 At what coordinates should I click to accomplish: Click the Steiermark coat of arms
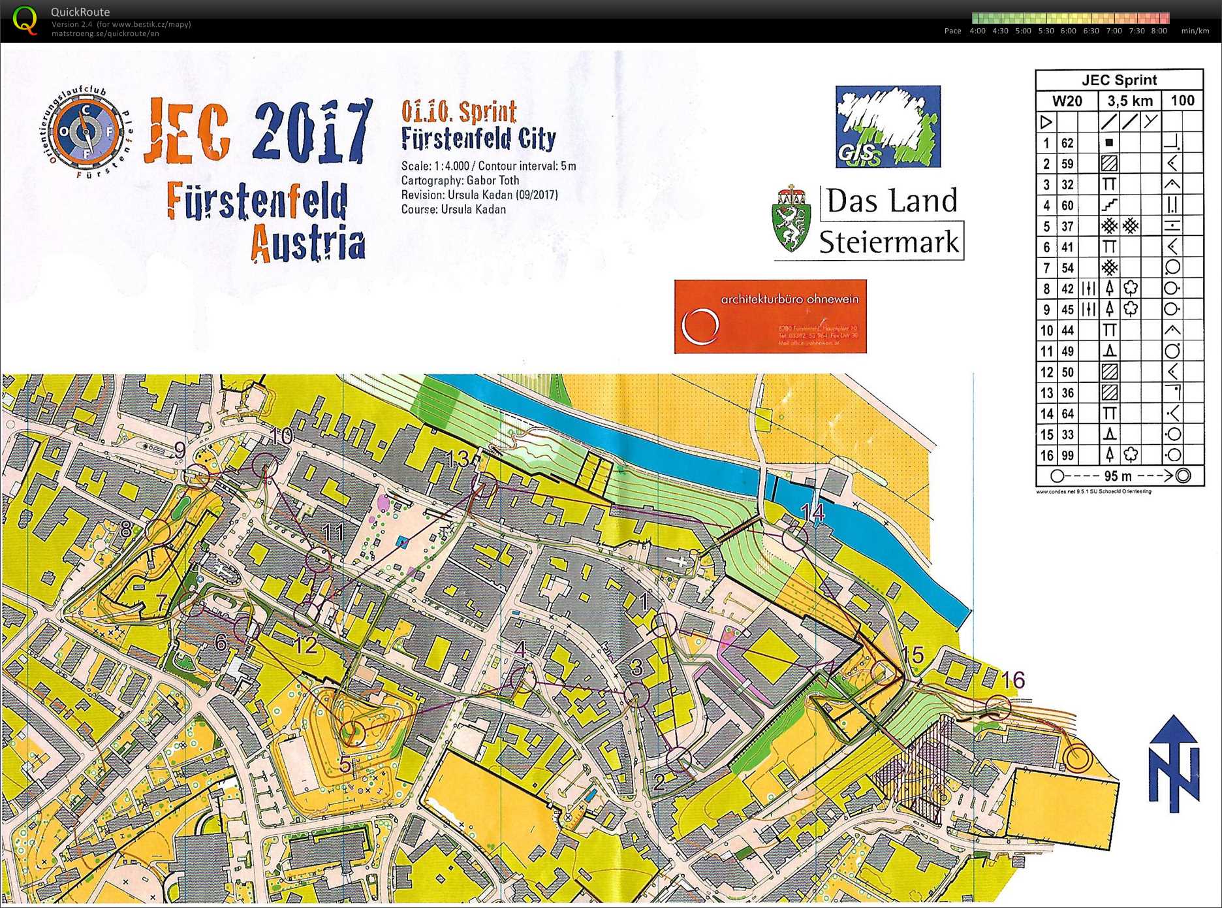[x=791, y=219]
